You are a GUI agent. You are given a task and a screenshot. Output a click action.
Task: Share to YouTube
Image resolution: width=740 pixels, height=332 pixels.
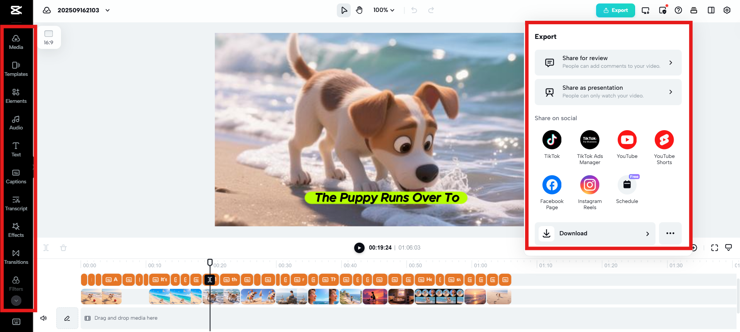pos(627,144)
